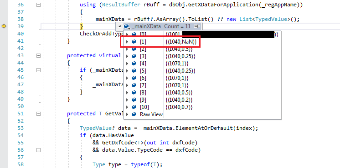Click line number 38 in the gutter
This screenshot has width=340, height=168.
click(x=21, y=19)
